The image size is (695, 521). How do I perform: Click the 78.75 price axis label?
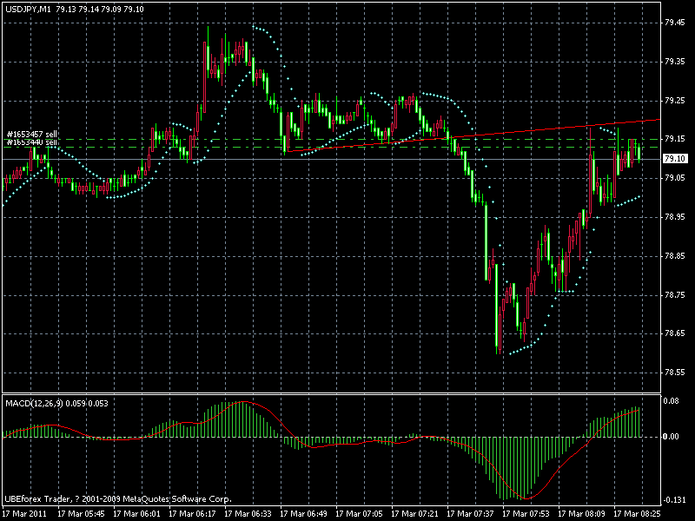[675, 295]
